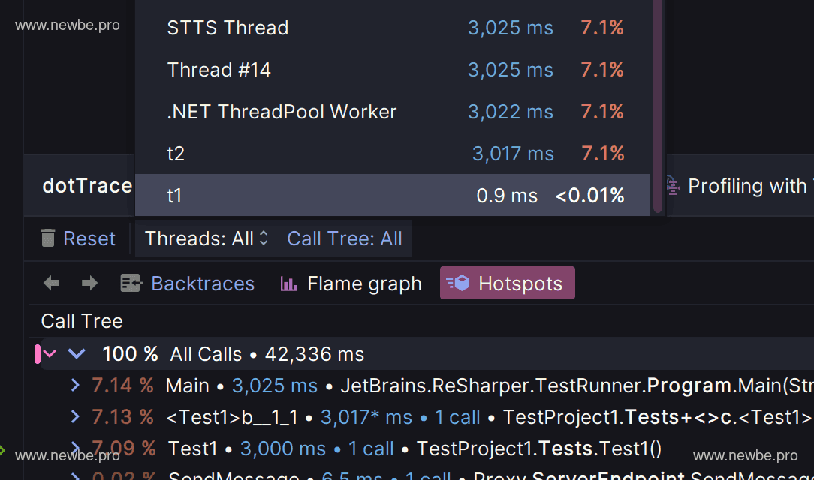Image resolution: width=814 pixels, height=480 pixels.
Task: Click the dotTrace panel title
Action: tap(87, 186)
